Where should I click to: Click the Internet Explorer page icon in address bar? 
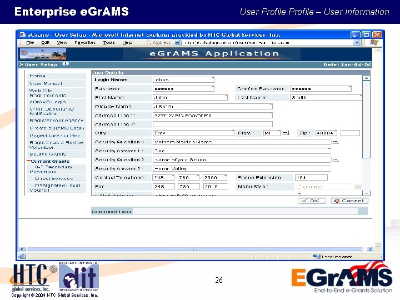(178, 43)
